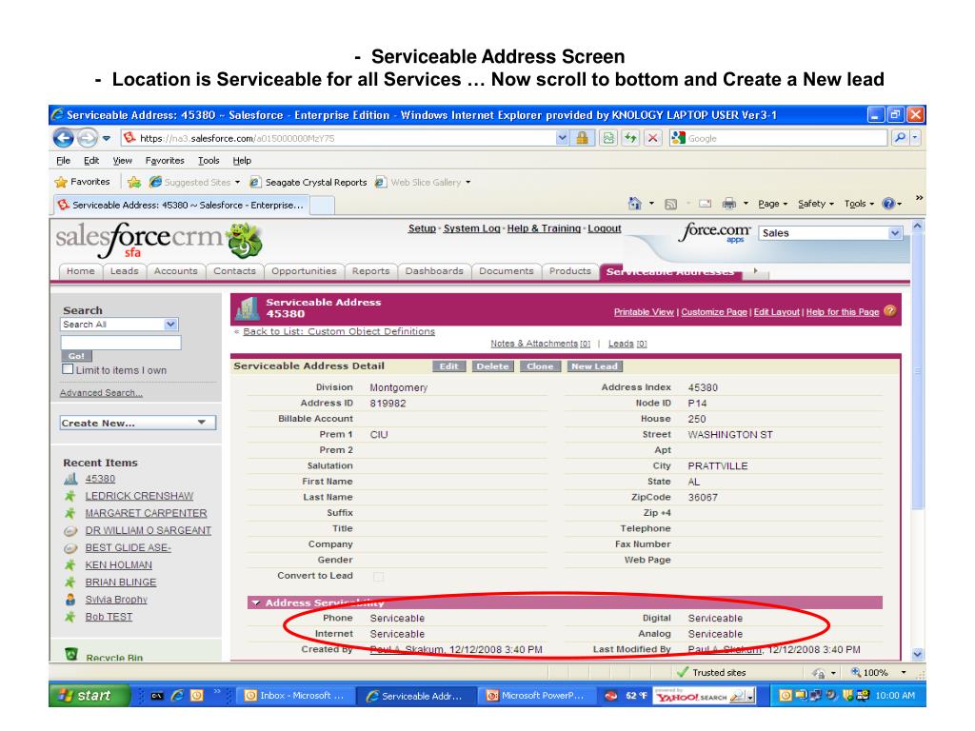Click the sidebar search text field
Screen dimensions: 975x731
tap(121, 343)
